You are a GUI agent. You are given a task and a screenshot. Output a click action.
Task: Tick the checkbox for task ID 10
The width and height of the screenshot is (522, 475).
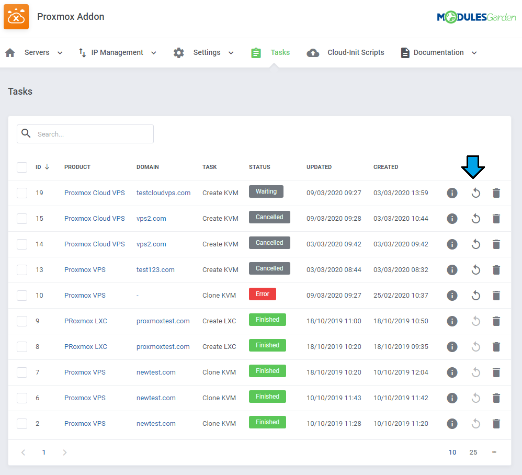[22, 296]
